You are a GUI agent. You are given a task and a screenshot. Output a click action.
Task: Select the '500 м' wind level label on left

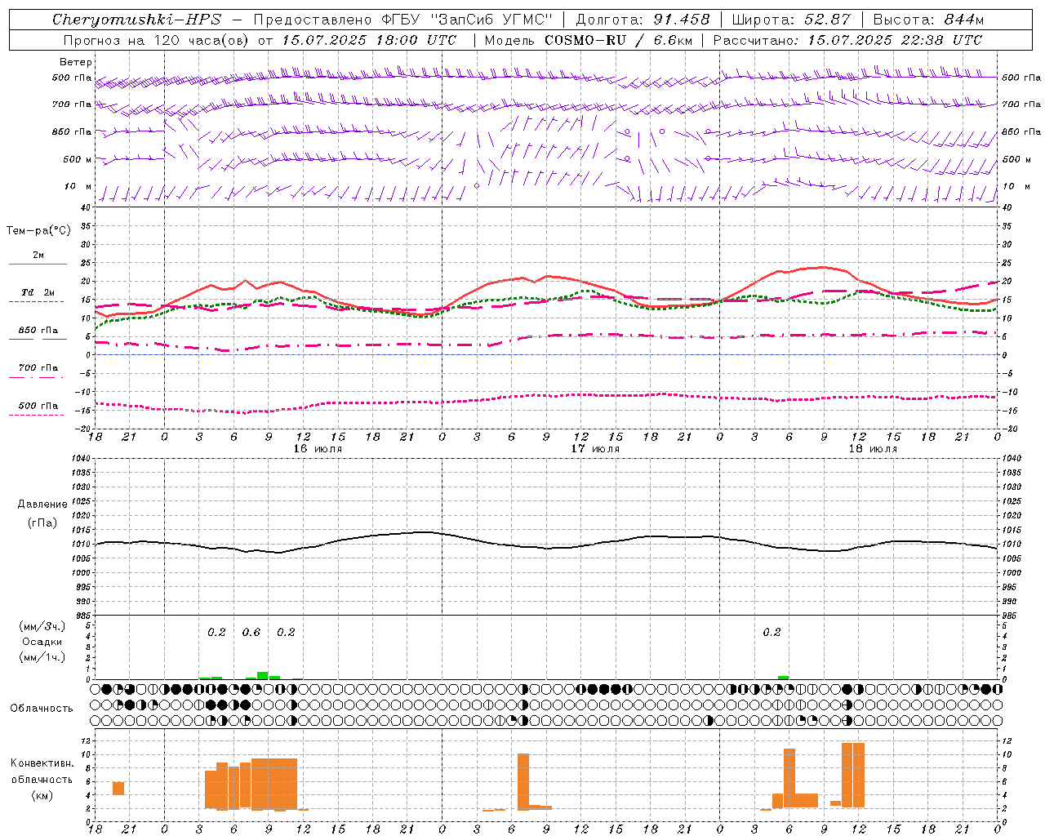(x=78, y=159)
